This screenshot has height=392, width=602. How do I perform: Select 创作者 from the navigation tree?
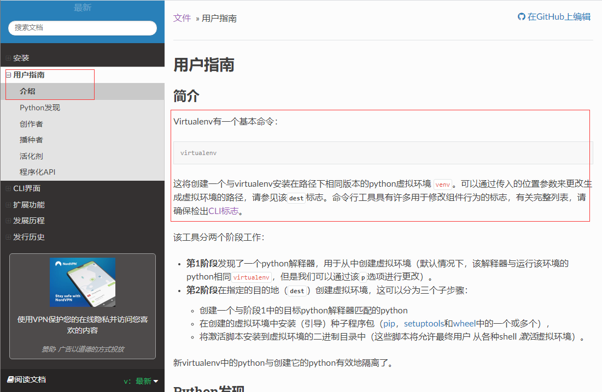32,123
